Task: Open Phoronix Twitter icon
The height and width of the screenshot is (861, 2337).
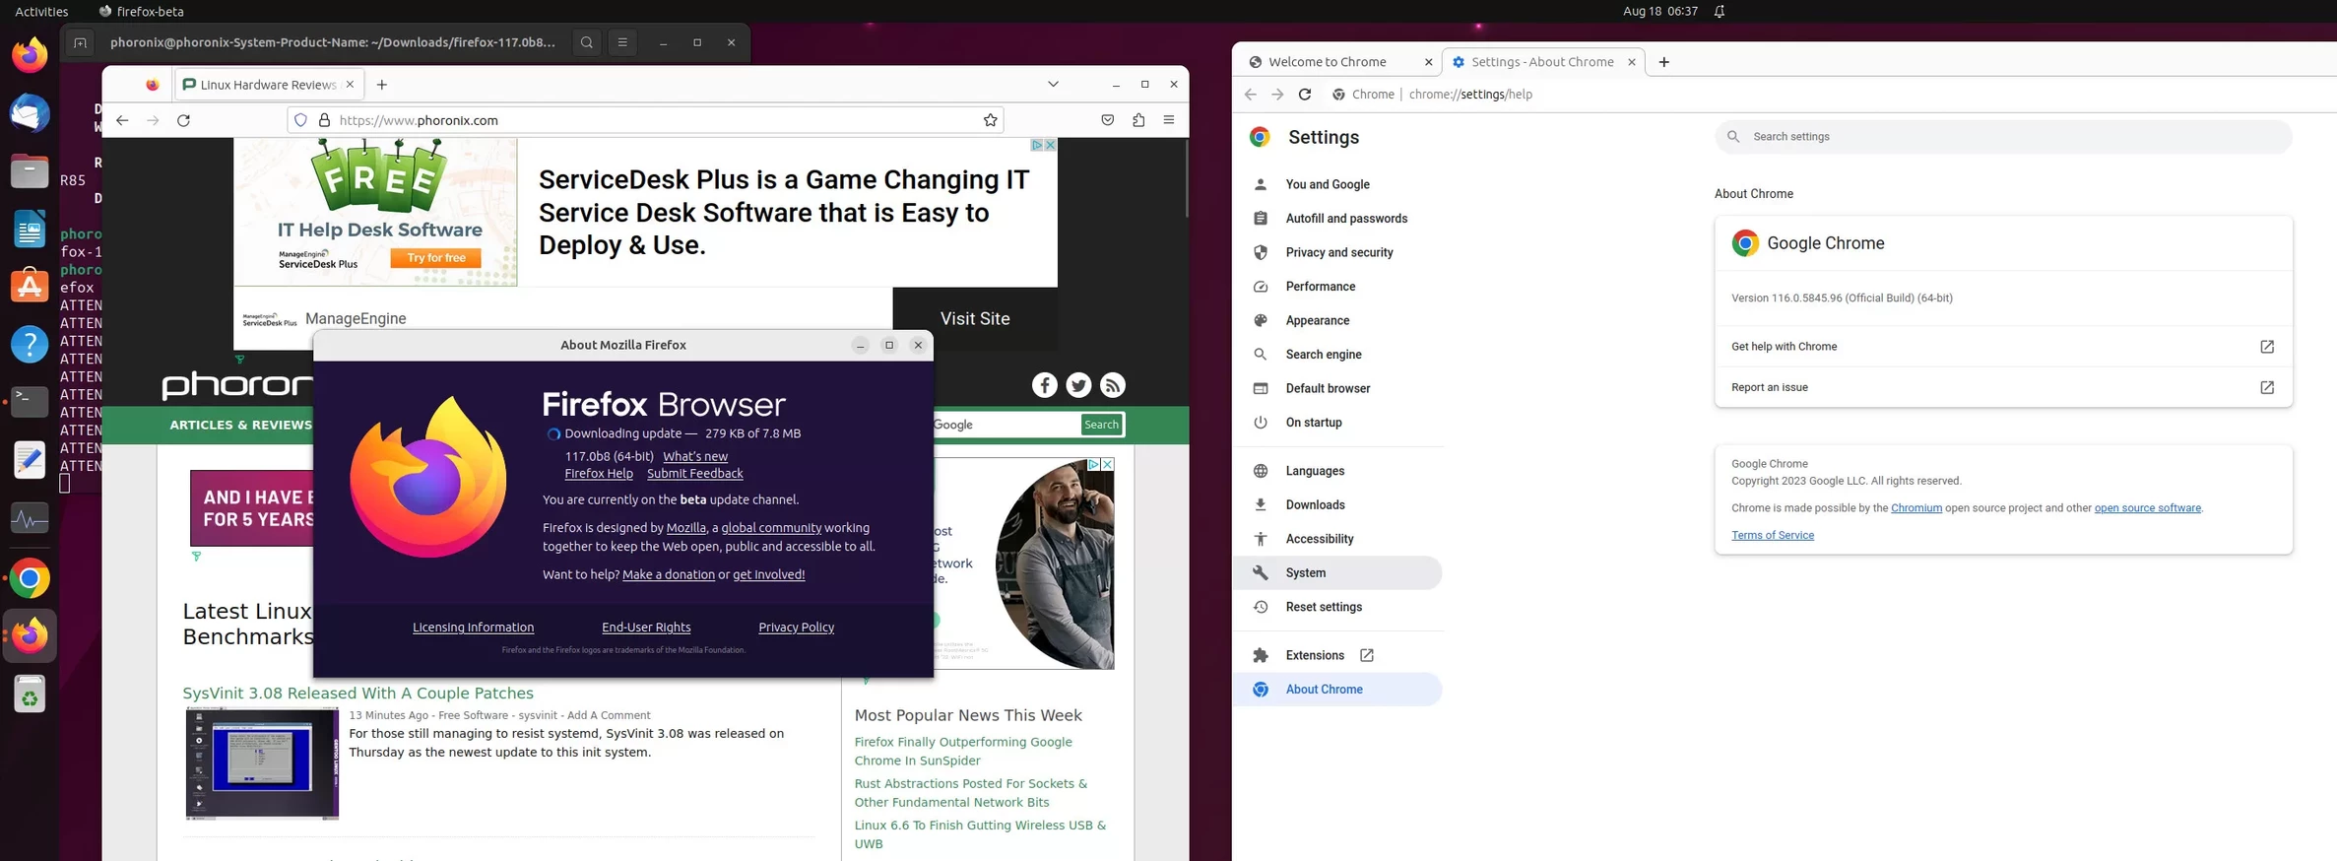Action: 1078,385
